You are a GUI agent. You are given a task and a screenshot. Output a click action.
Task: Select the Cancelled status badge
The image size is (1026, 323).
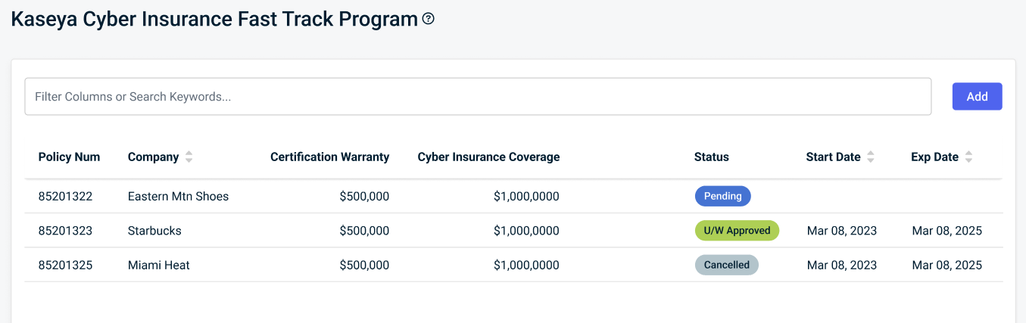point(727,265)
